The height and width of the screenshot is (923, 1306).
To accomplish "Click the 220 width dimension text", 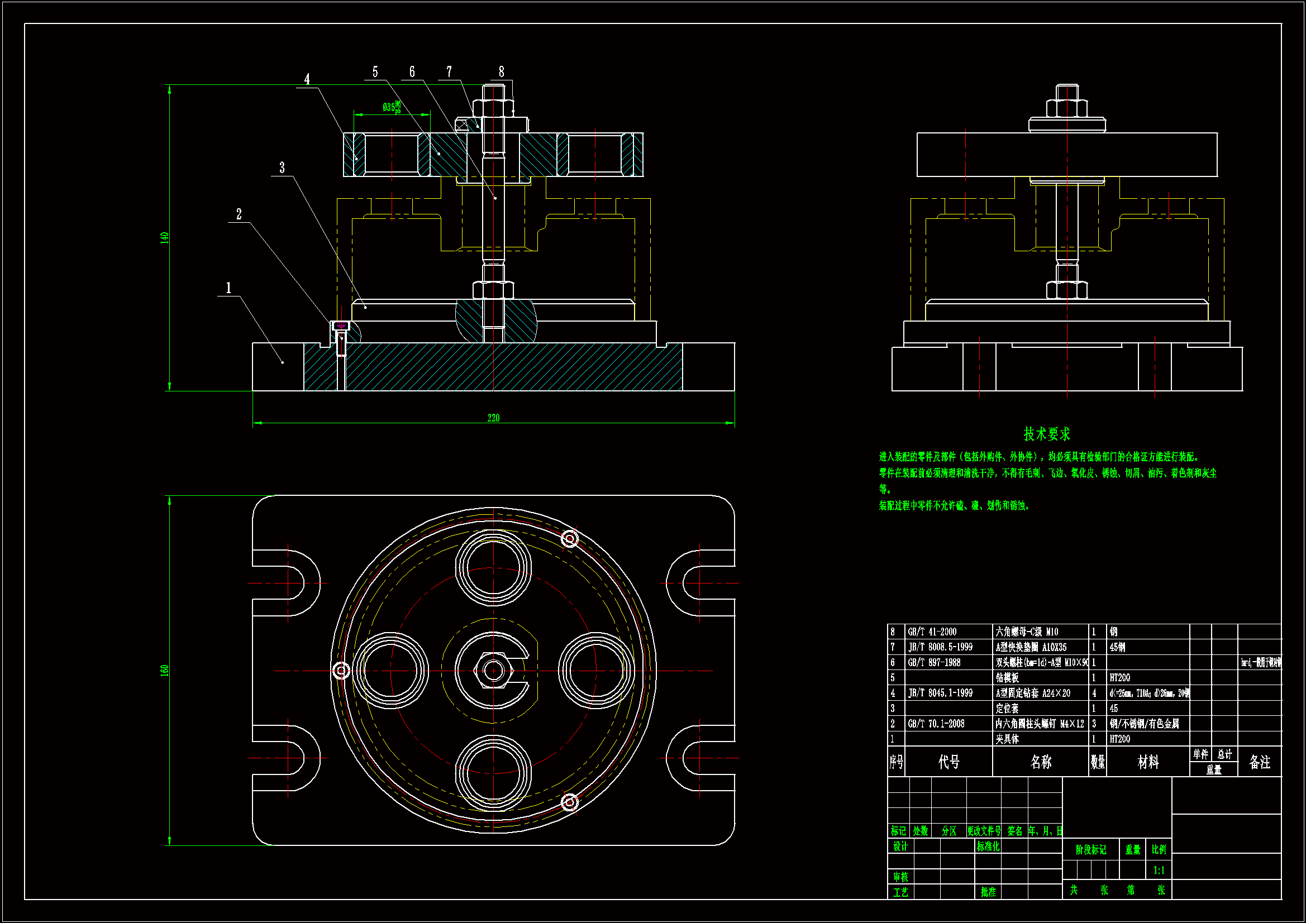I will pos(493,418).
